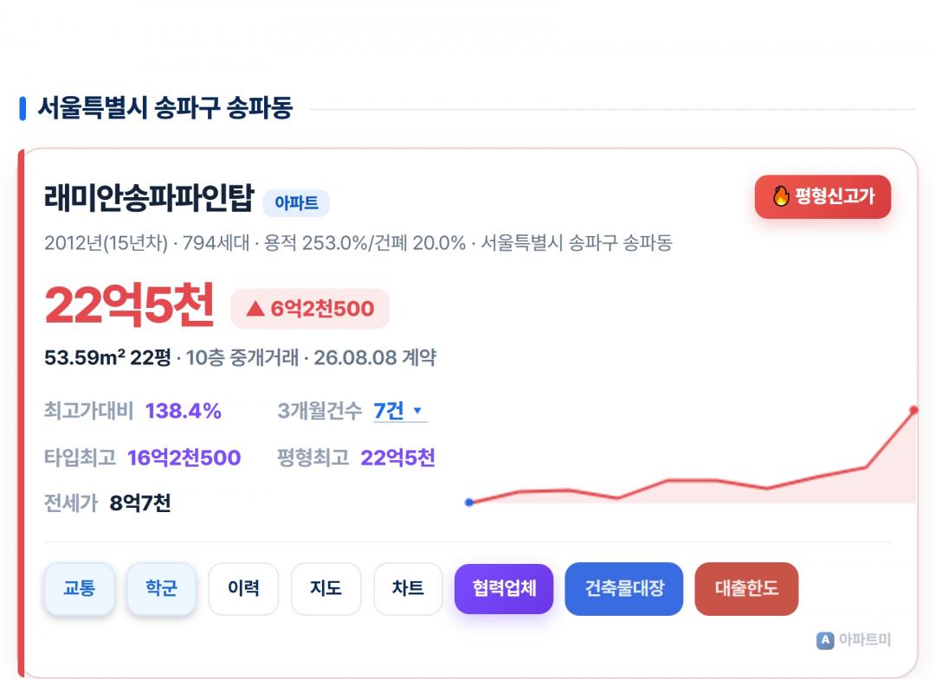Click the 평형최고 22억5천 value
Viewport: 935px width, 679px height.
397,458
